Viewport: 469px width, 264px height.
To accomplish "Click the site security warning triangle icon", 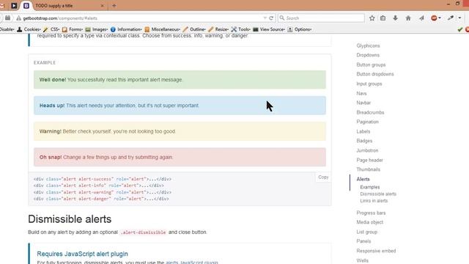I will [18, 18].
